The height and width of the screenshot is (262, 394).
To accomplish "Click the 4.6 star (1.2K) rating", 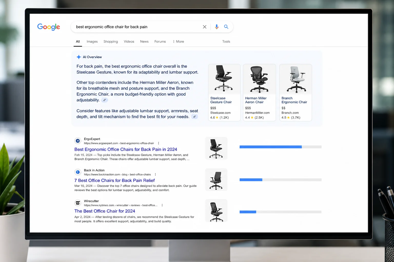I will [x=219, y=118].
